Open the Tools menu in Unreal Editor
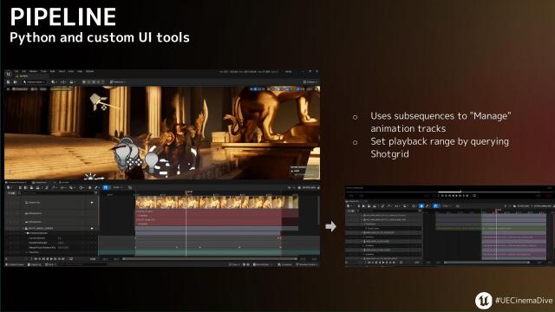This screenshot has height=312, width=555. (x=43, y=71)
